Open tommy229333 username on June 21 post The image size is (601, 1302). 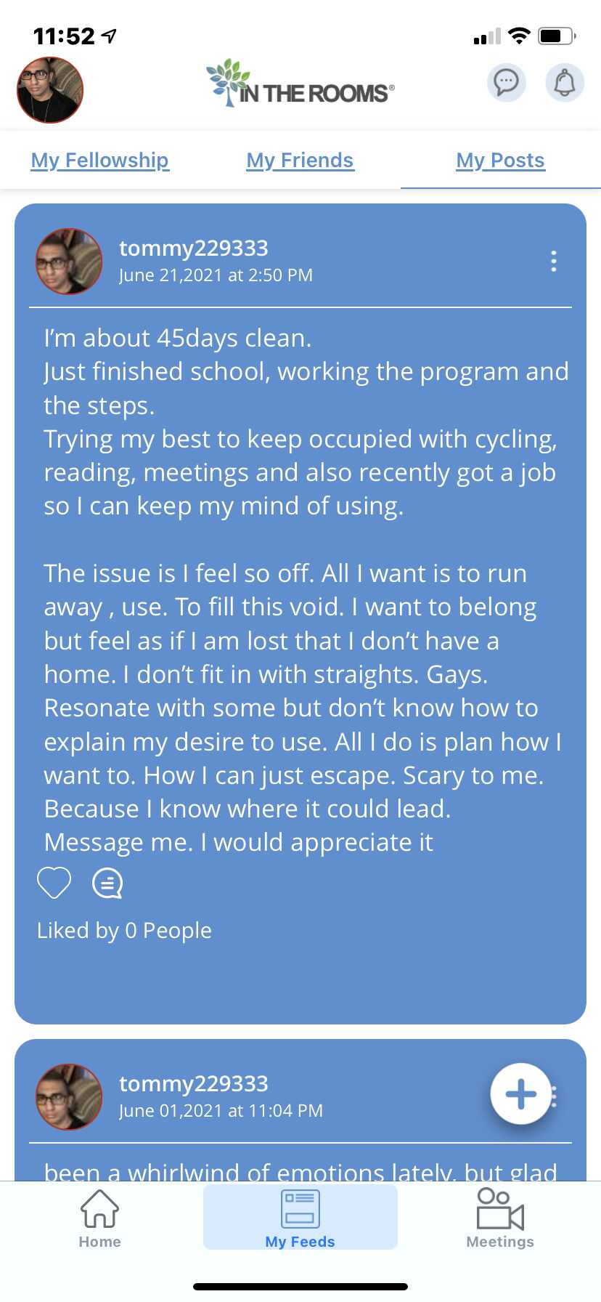[194, 248]
